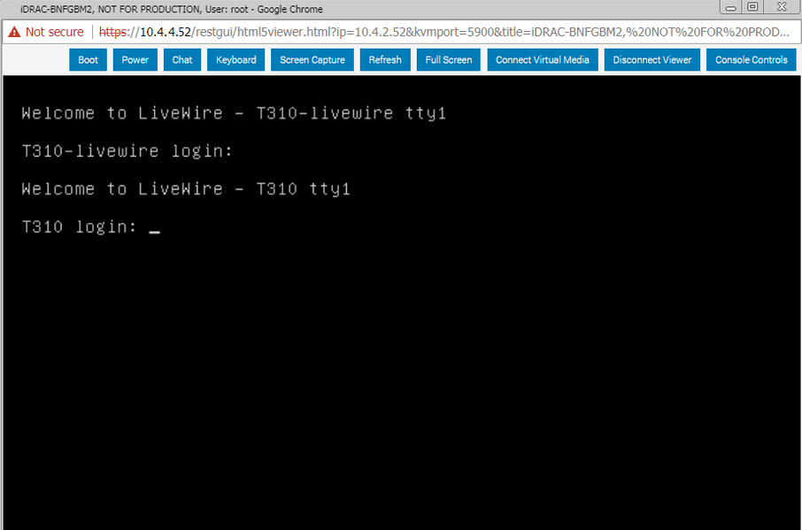Show the virtual Keyboard
The height and width of the screenshot is (530, 802).
[x=235, y=60]
